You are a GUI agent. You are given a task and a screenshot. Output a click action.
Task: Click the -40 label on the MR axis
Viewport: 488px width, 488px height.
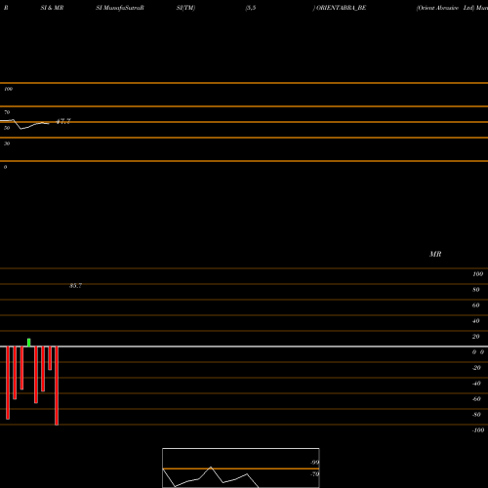(476, 384)
